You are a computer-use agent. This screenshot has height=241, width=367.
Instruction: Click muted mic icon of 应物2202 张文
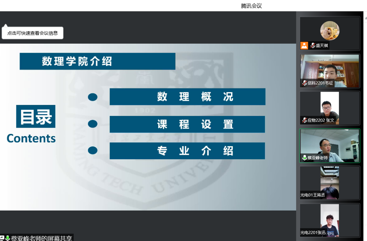pyautogui.click(x=304, y=120)
